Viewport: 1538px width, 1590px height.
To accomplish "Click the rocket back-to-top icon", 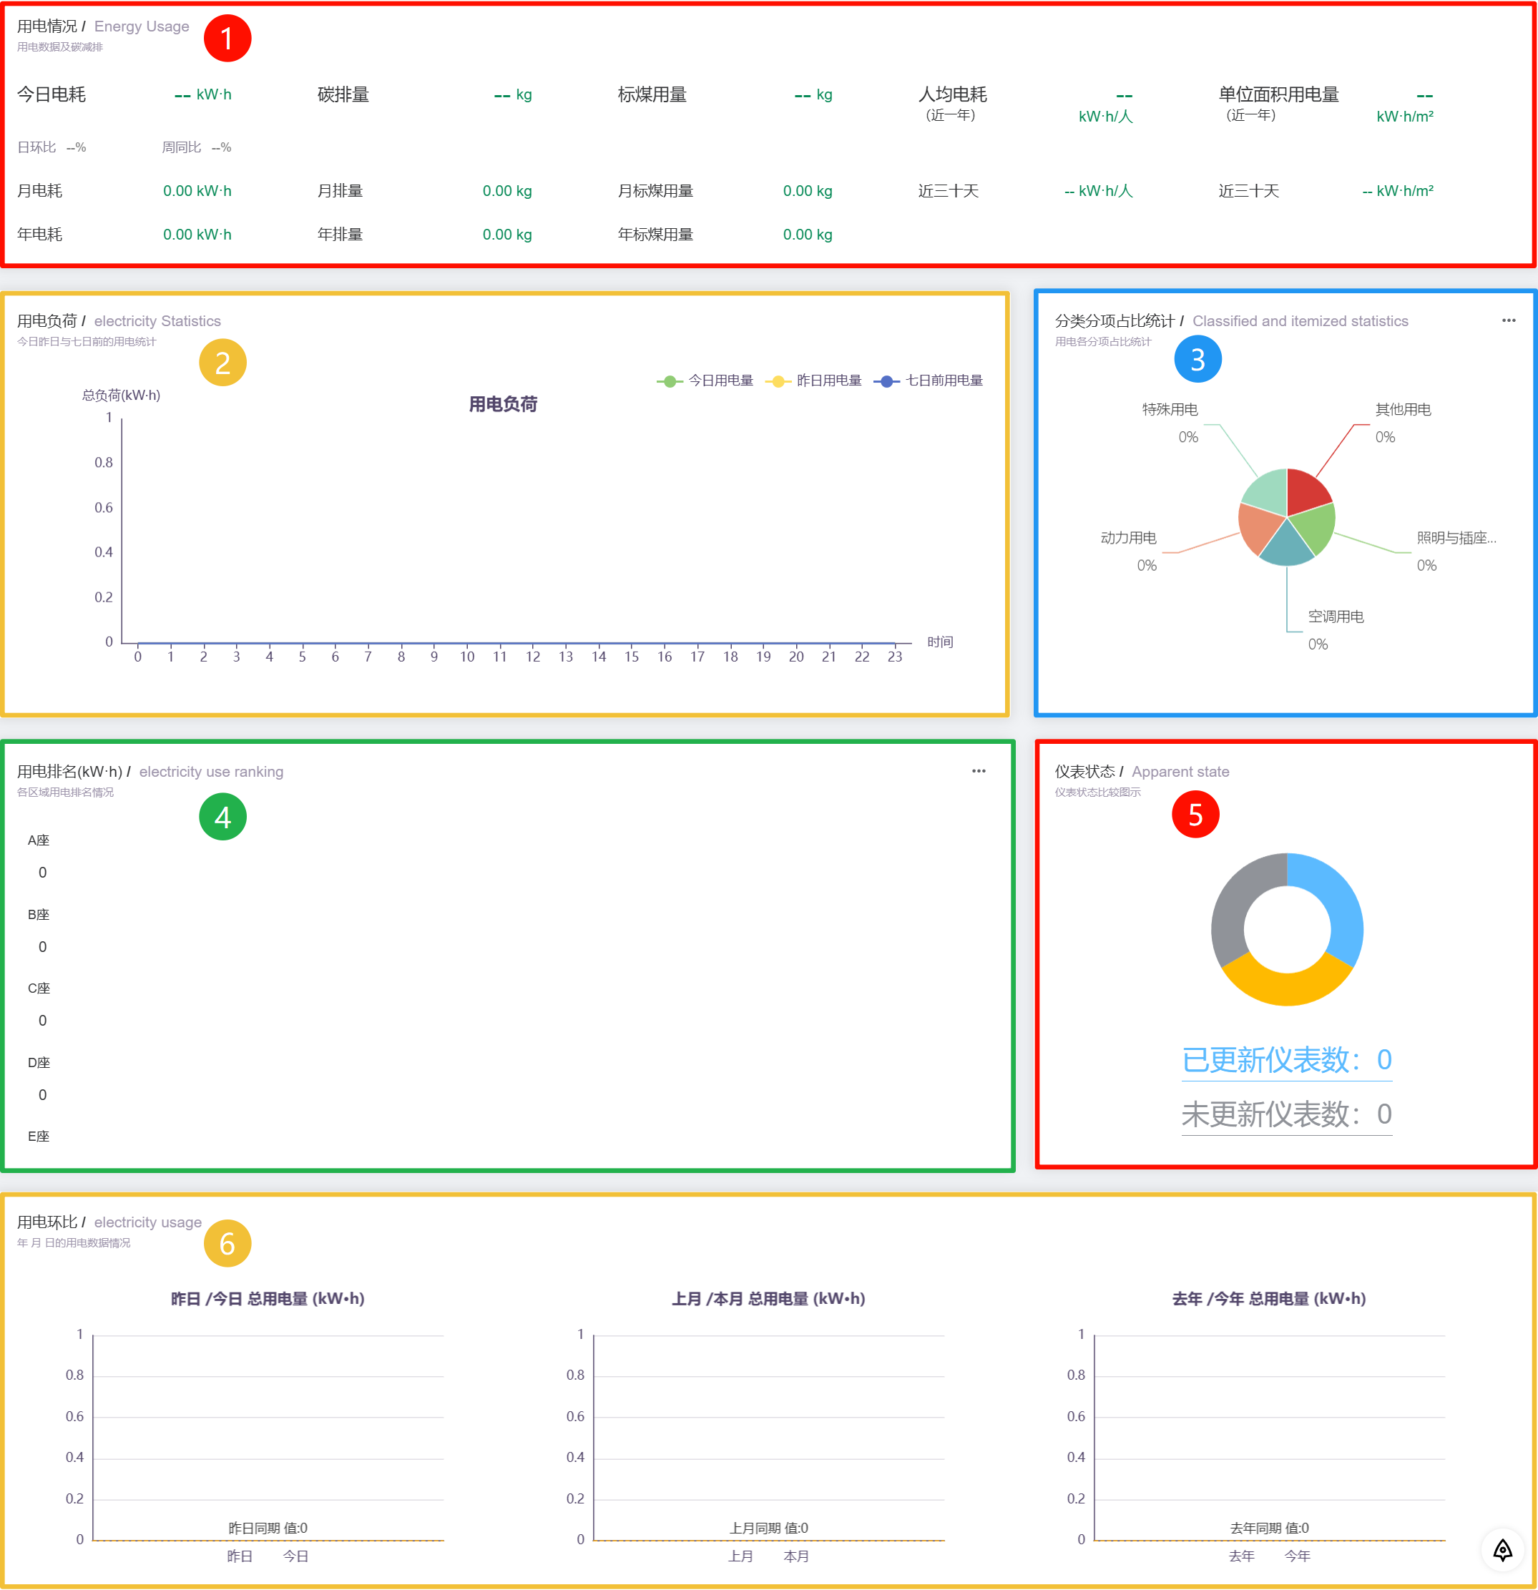I will pyautogui.click(x=1502, y=1550).
